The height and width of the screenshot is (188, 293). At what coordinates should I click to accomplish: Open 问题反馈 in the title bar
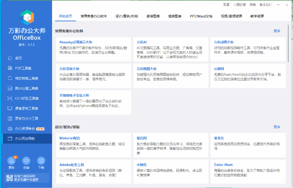click(240, 5)
